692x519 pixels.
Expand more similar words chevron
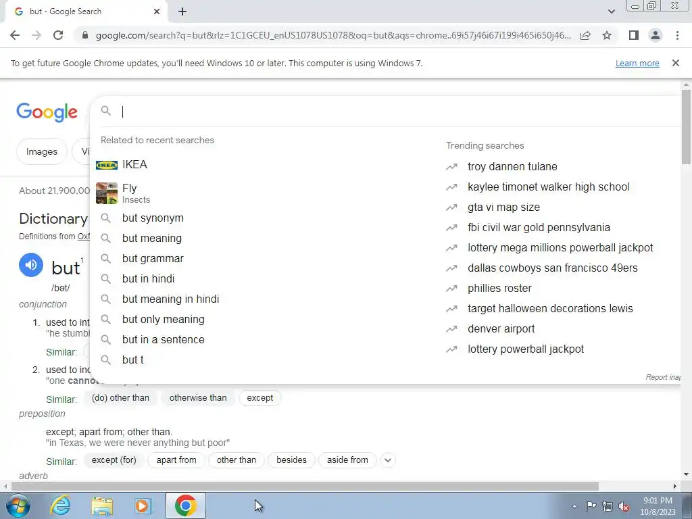pos(388,460)
